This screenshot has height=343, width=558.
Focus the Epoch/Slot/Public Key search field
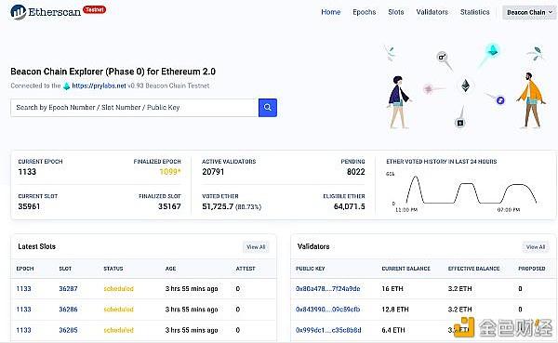135,108
